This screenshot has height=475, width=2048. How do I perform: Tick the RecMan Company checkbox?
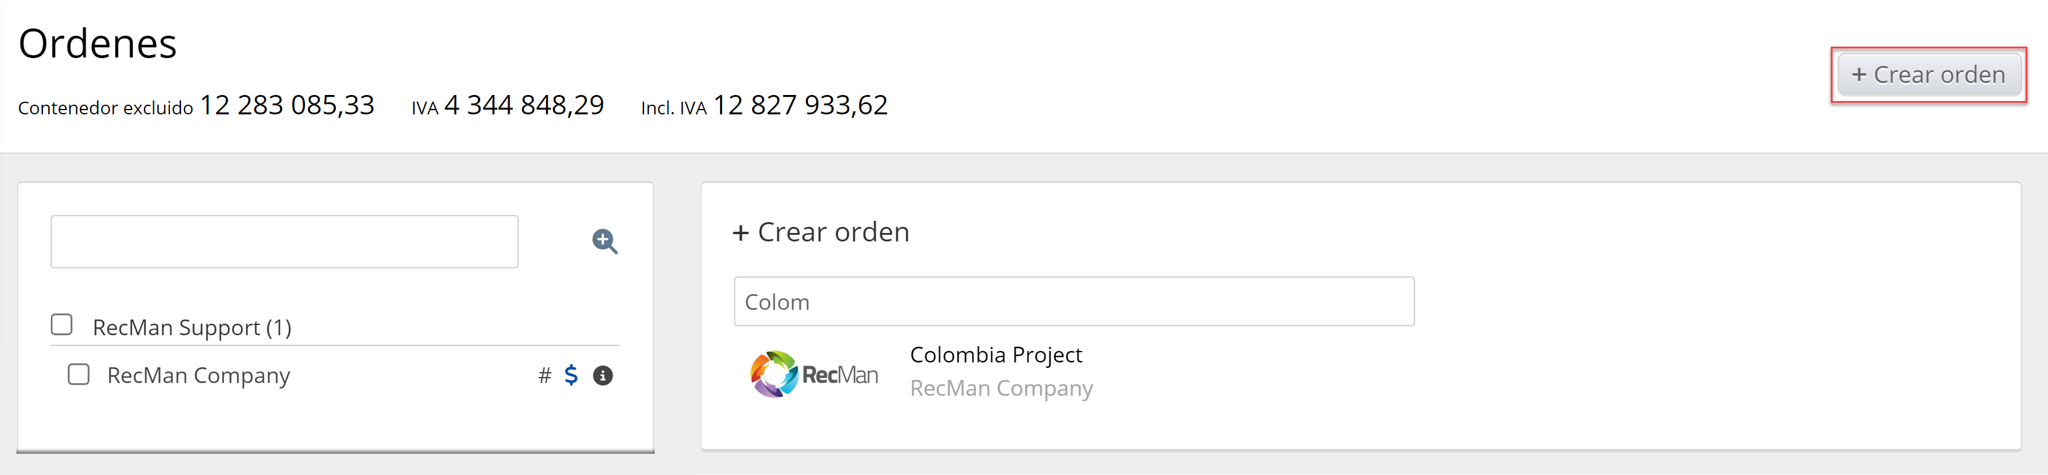click(79, 374)
